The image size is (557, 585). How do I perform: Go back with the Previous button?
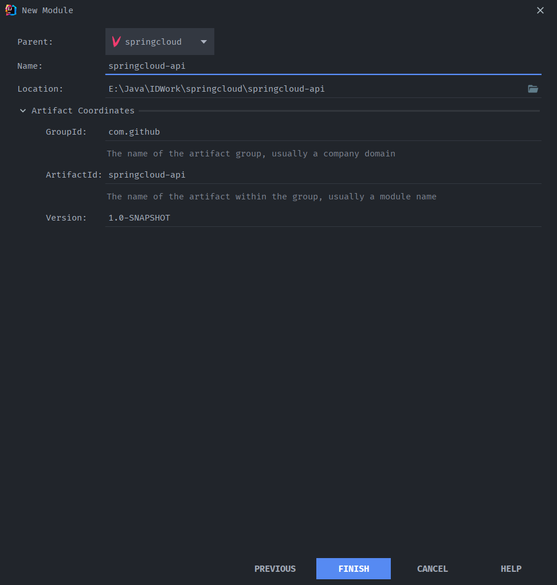point(275,569)
